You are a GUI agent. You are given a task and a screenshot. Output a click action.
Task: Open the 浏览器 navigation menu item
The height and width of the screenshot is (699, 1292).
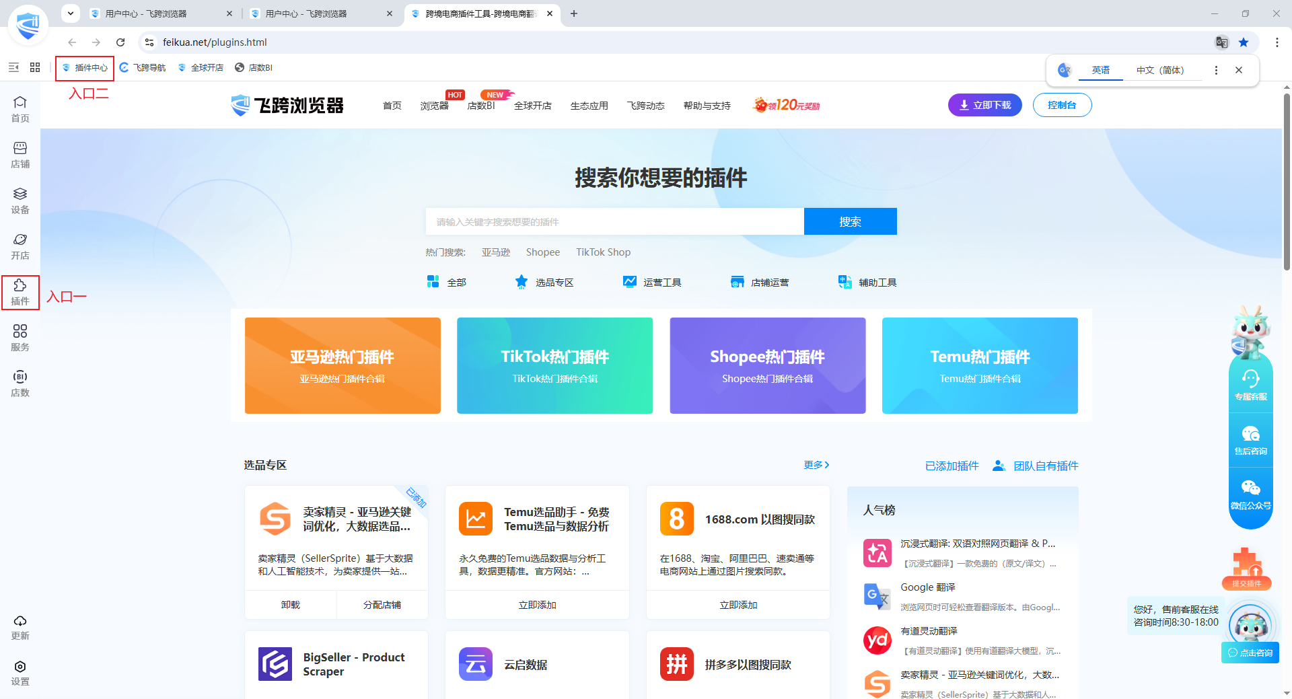click(434, 106)
